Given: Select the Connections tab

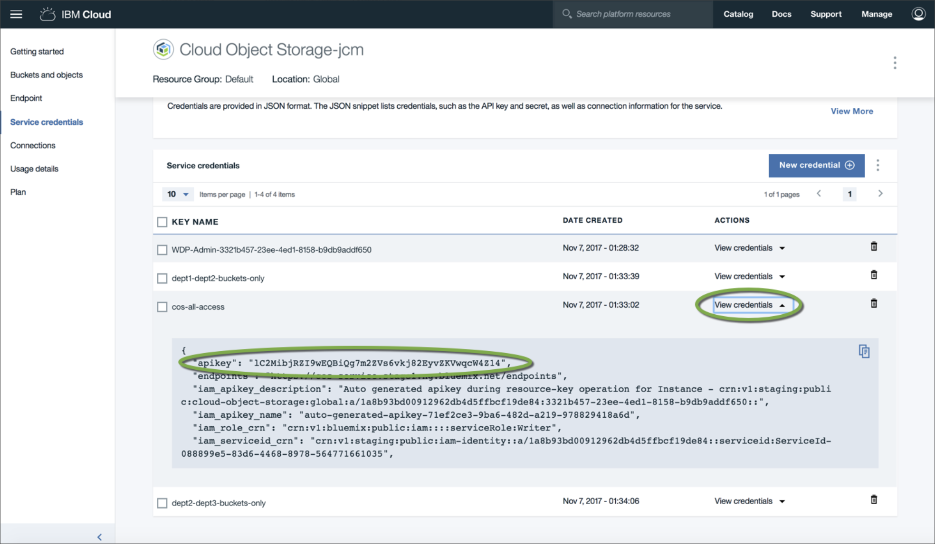Looking at the screenshot, I should [32, 145].
